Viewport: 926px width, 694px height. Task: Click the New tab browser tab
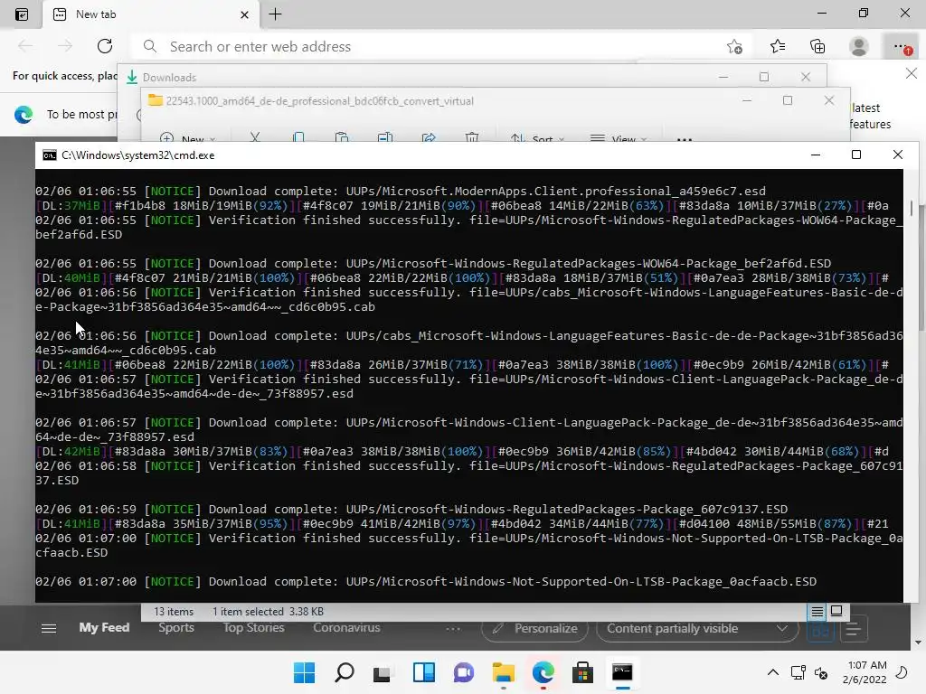(151, 14)
